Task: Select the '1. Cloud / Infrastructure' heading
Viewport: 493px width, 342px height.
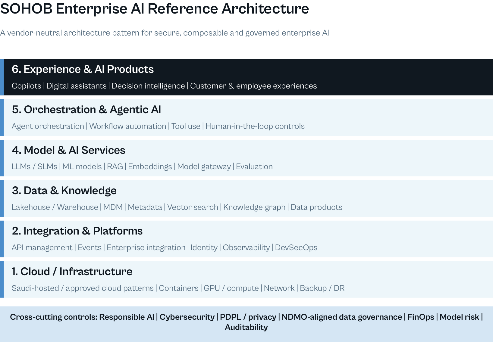Action: 72,272
